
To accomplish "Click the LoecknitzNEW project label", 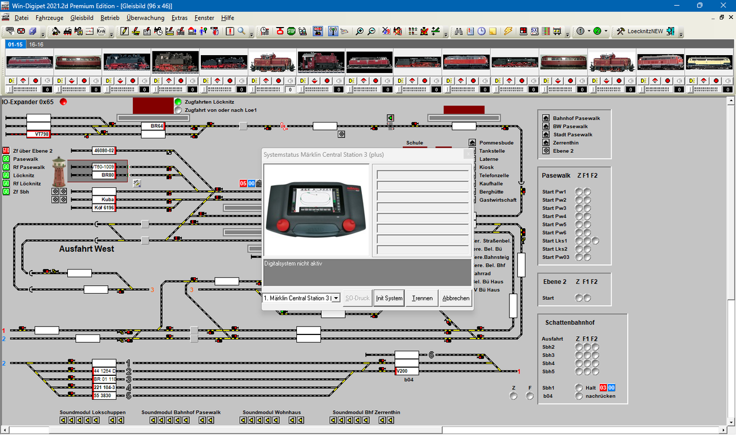I will click(x=645, y=31).
